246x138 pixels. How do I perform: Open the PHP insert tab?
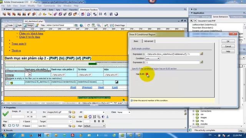44,10
